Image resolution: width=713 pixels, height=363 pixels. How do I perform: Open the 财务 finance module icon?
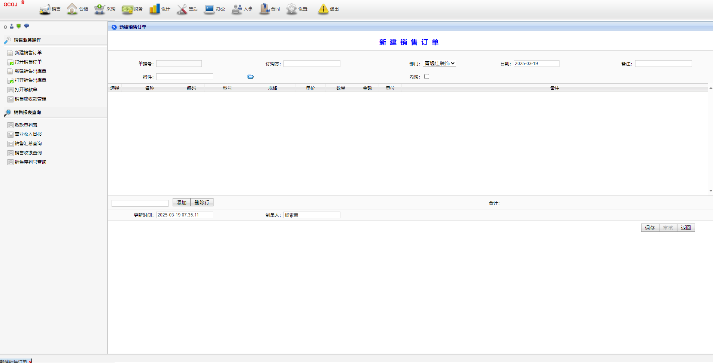click(x=127, y=9)
